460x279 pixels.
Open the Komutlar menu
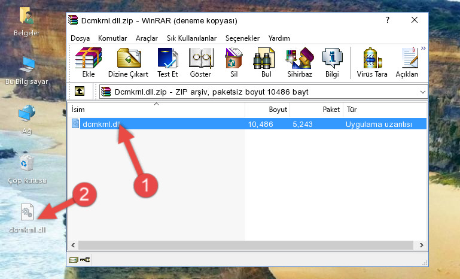click(x=112, y=38)
